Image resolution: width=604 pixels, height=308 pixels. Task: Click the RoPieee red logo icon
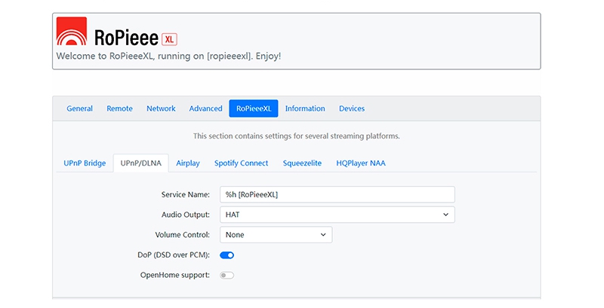coord(72,32)
